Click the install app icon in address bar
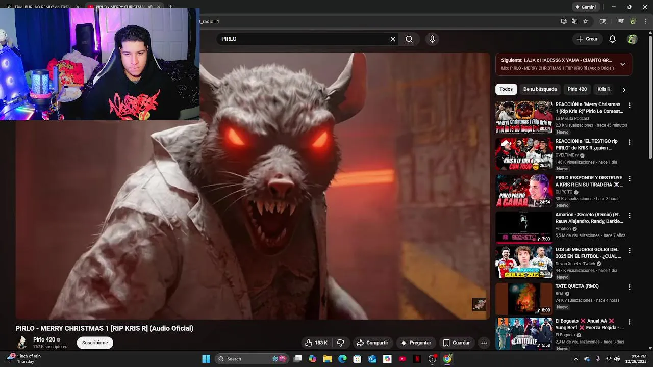Viewport: 653px width, 367px height. (564, 21)
